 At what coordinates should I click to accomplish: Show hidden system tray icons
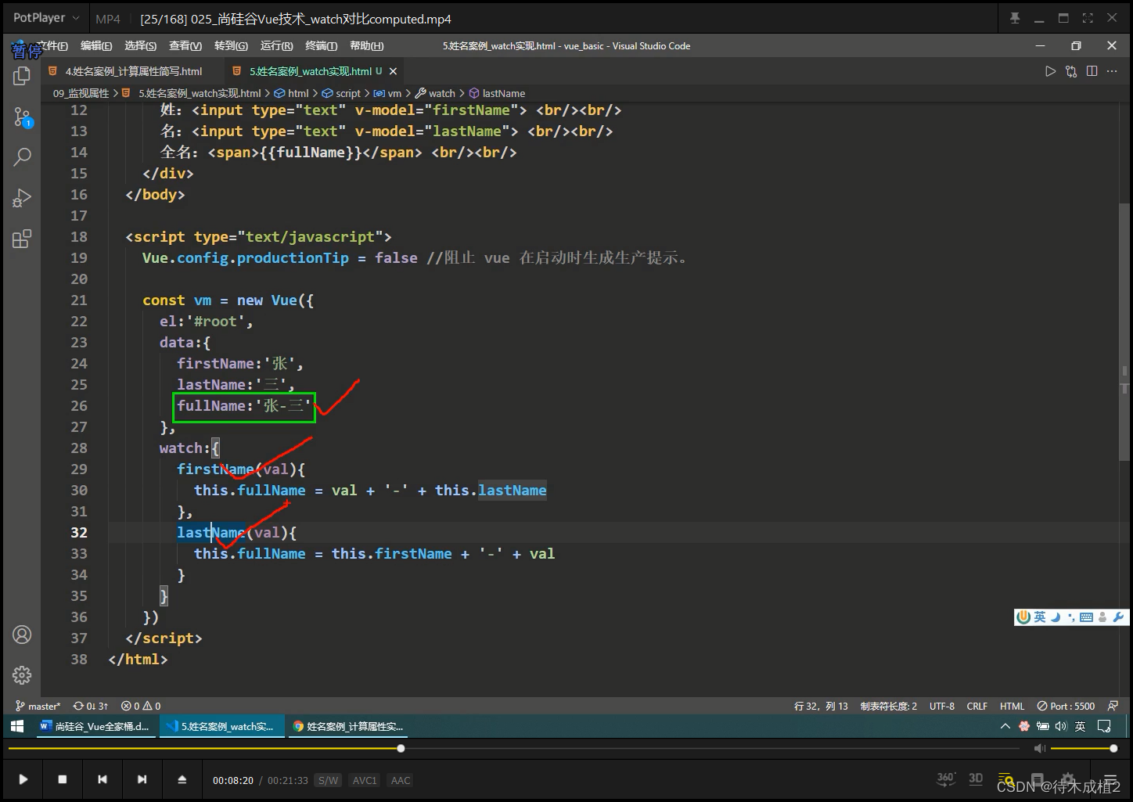[1005, 726]
